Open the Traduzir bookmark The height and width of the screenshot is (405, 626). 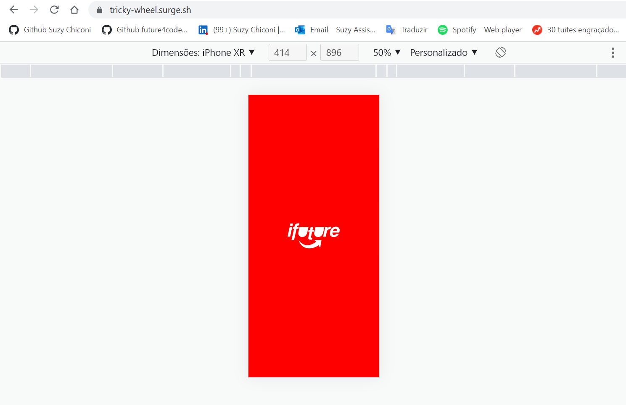click(407, 30)
